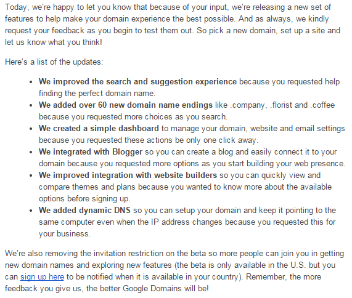Screen dimensions: 352x298
Task: Click the 'Here's a list of the updates:' line
Action: [54, 62]
